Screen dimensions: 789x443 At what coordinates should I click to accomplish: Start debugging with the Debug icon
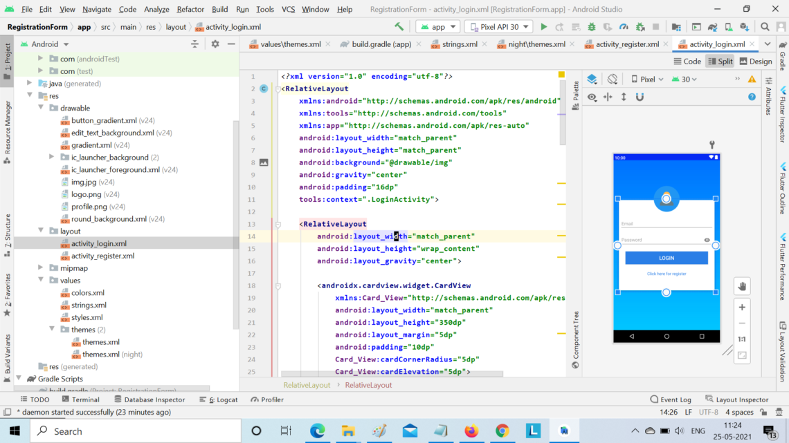(x=590, y=25)
